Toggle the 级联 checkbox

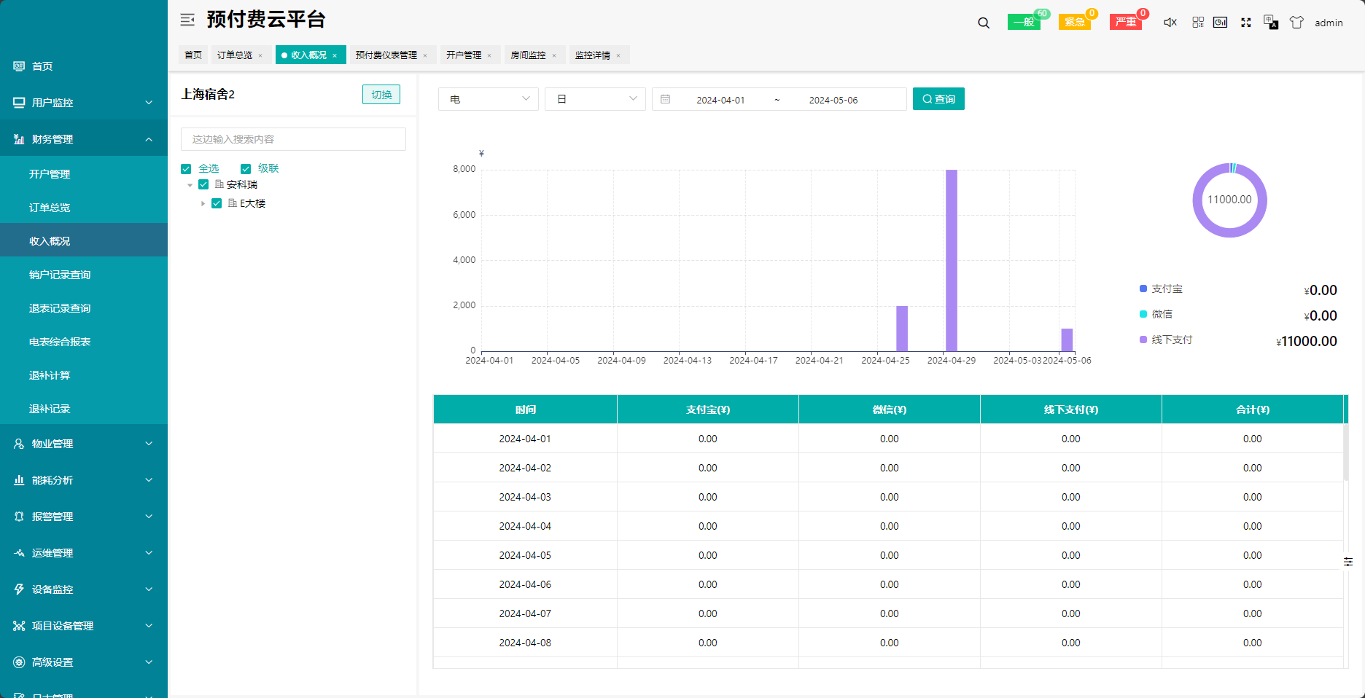pyautogui.click(x=246, y=169)
